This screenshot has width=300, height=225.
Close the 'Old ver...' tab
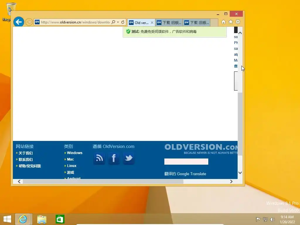[152, 23]
